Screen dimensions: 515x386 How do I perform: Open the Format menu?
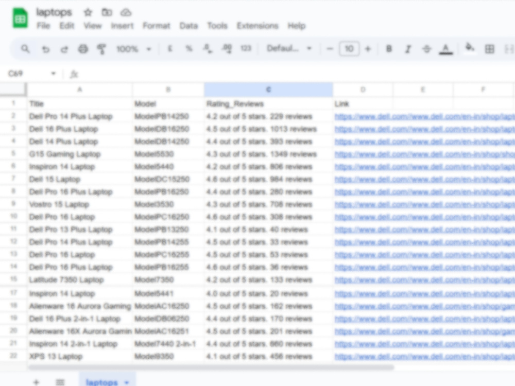point(157,26)
